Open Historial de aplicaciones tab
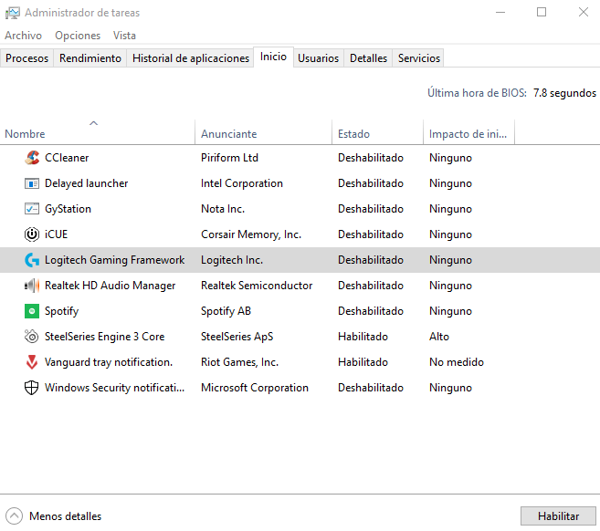This screenshot has height=531, width=600. click(191, 58)
